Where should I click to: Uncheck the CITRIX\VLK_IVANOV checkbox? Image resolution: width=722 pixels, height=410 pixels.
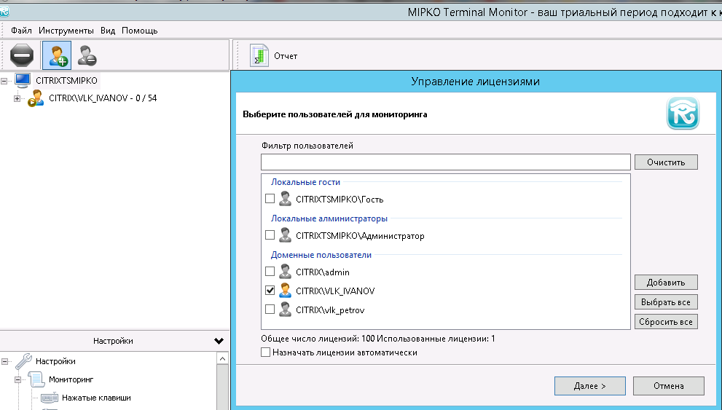click(x=270, y=291)
